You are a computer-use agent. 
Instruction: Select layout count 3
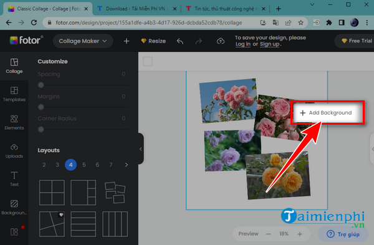(x=57, y=165)
